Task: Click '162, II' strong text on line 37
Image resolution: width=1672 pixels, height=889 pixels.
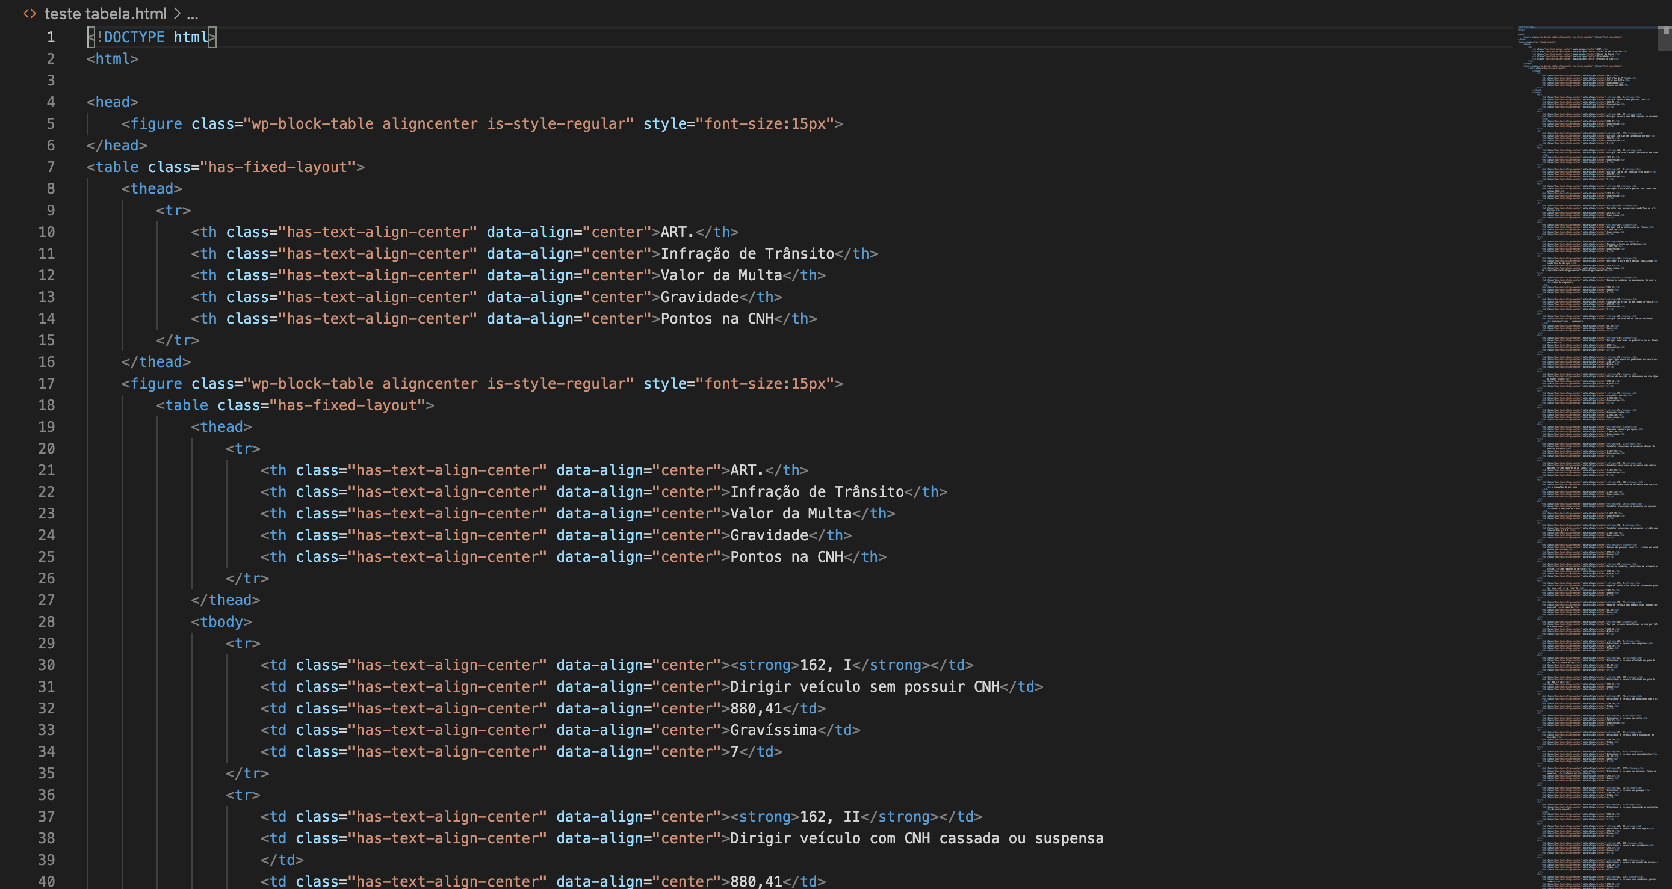Action: click(x=830, y=816)
